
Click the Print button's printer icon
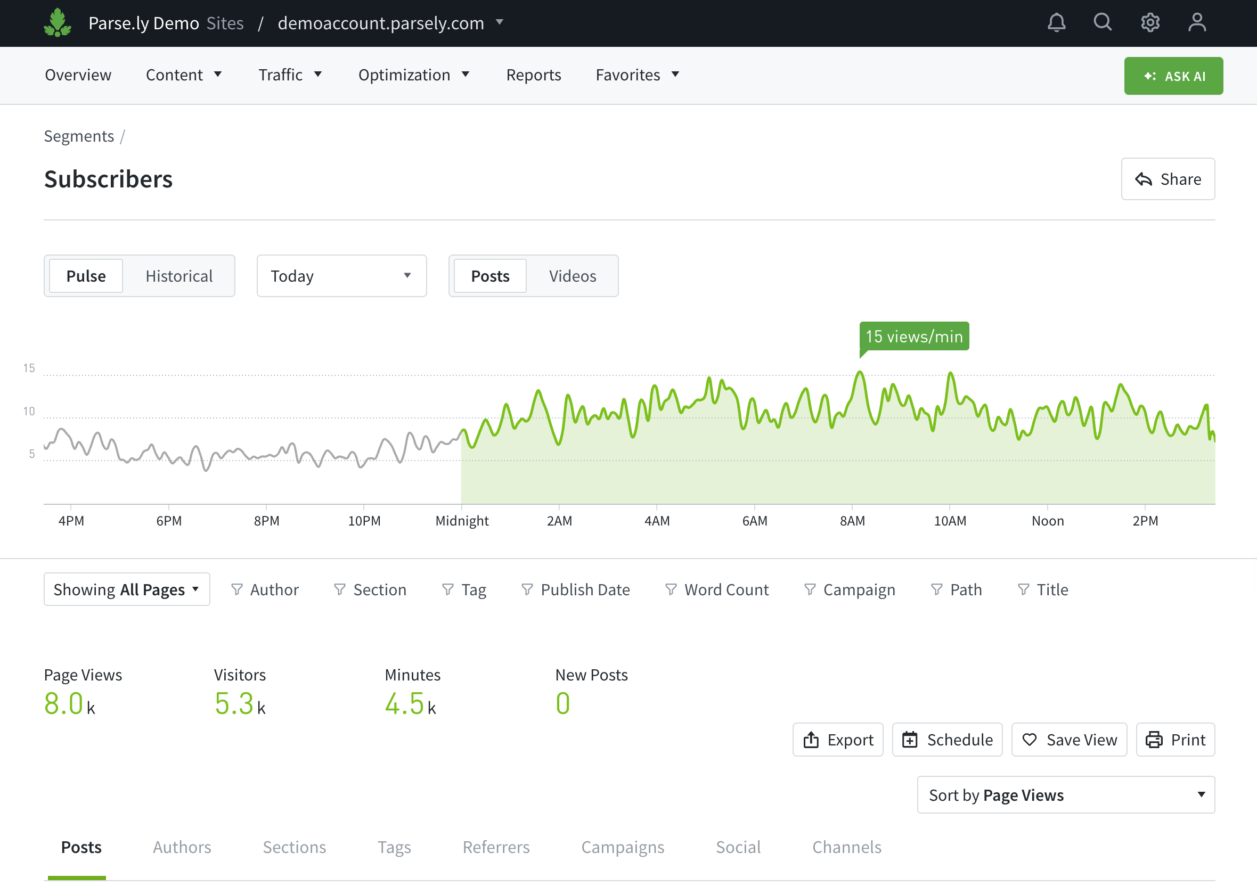tap(1154, 740)
